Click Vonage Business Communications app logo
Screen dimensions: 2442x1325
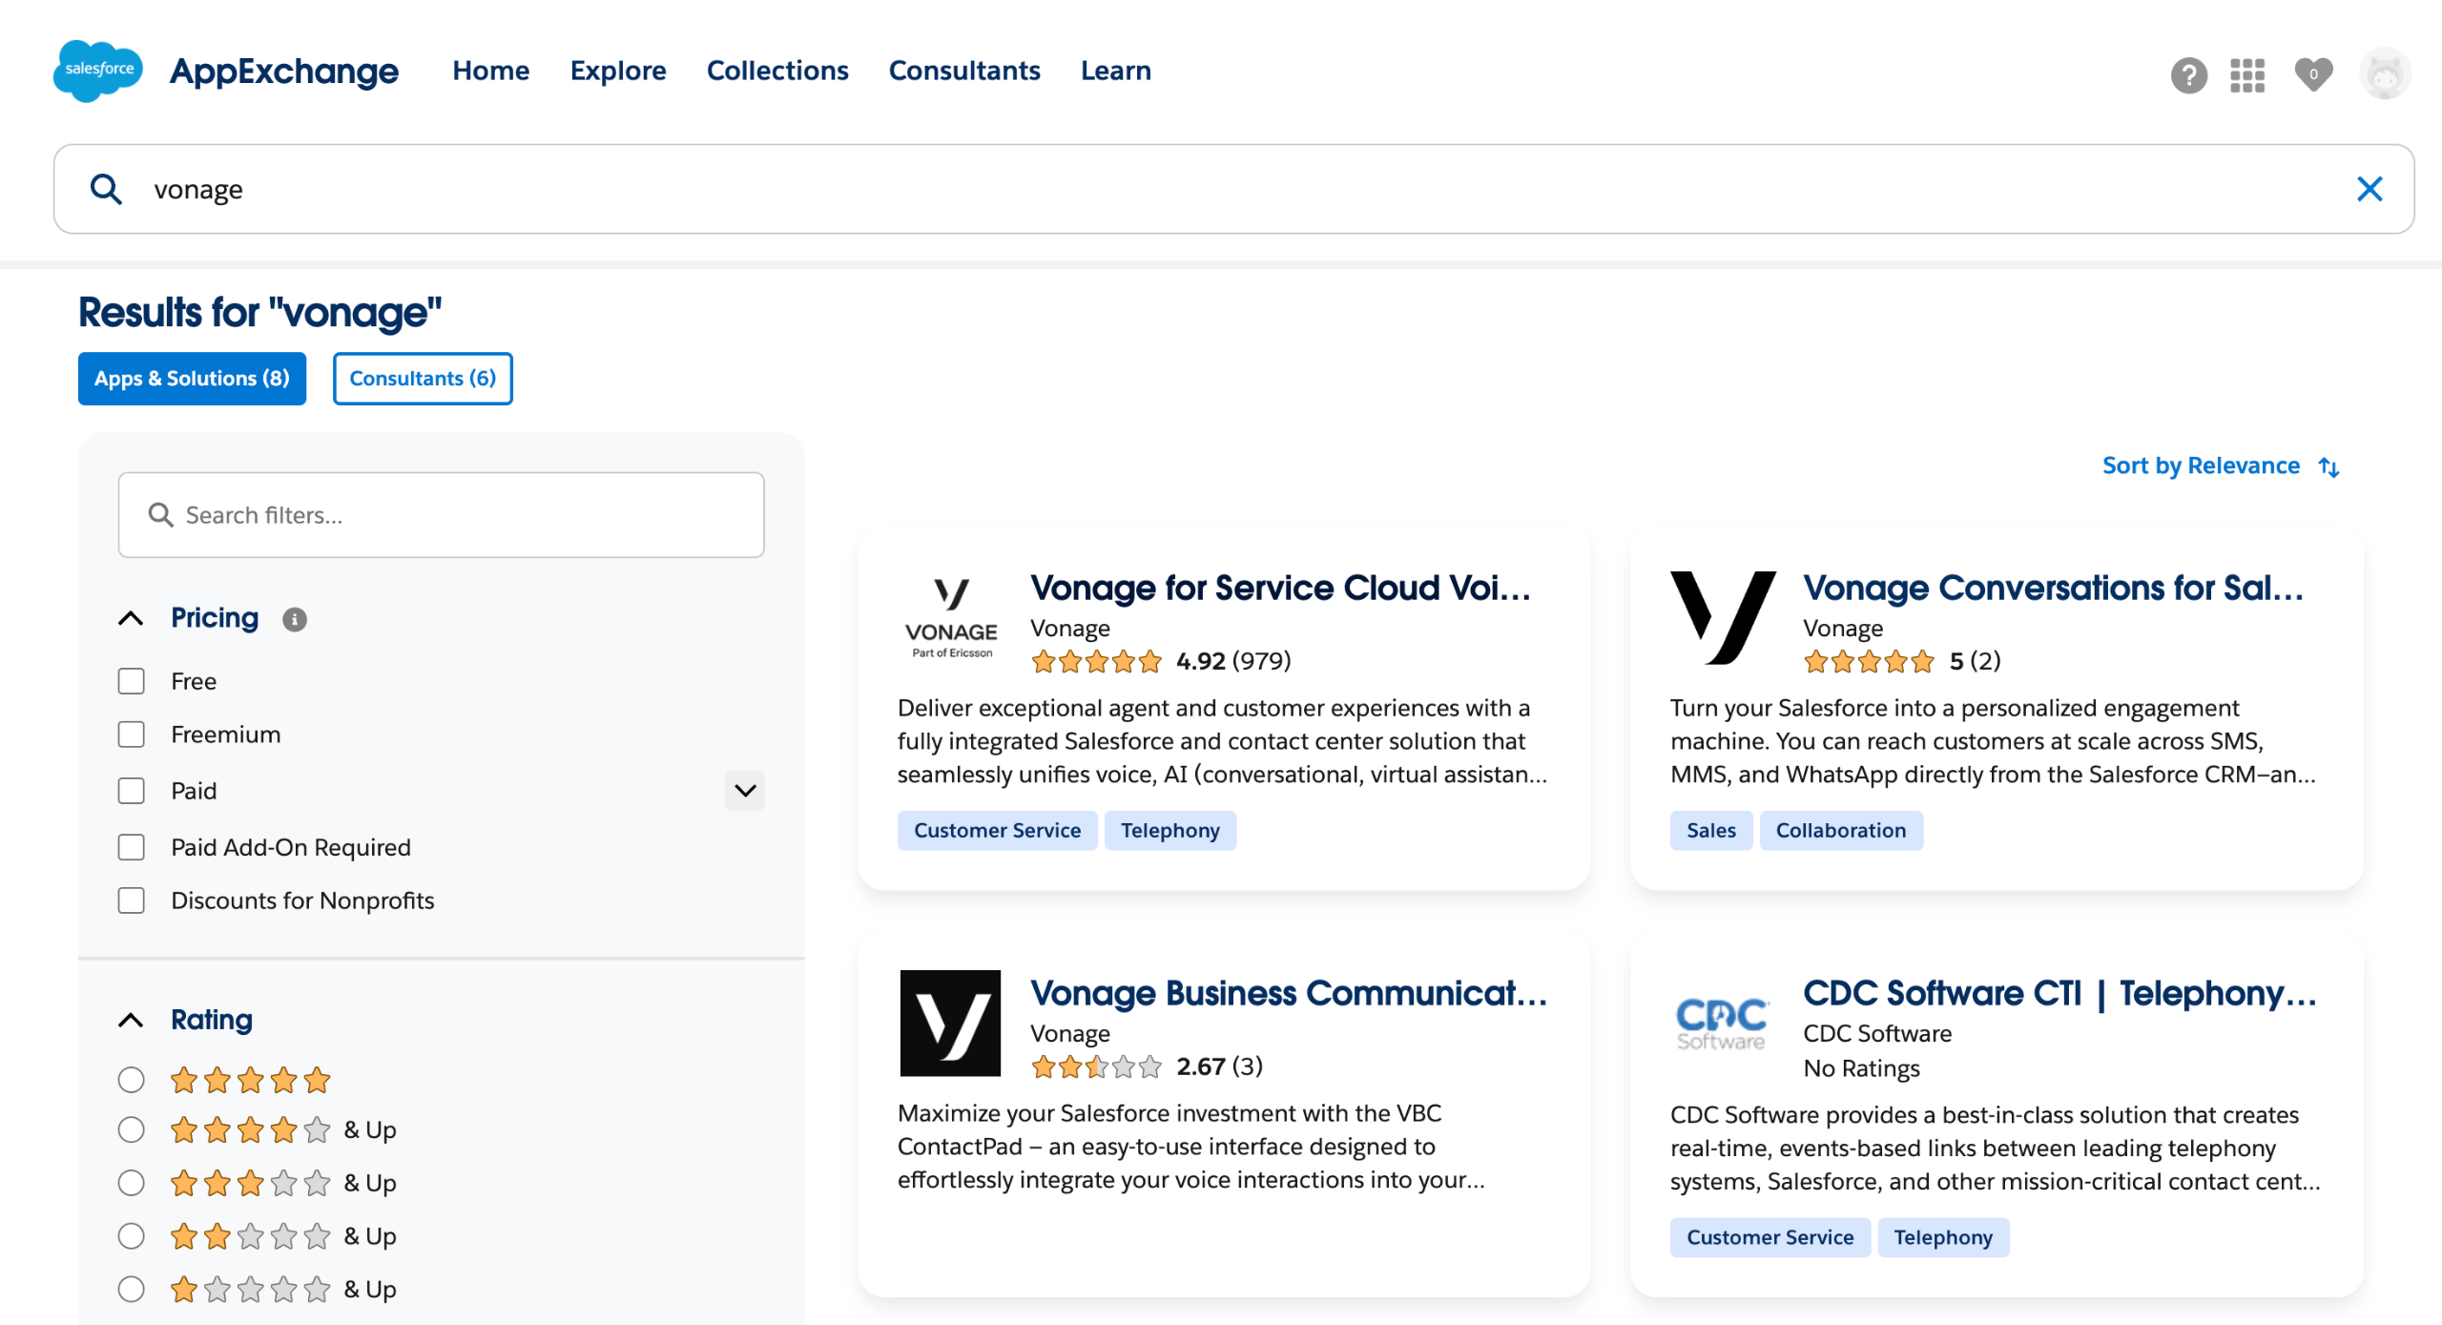[950, 1023]
